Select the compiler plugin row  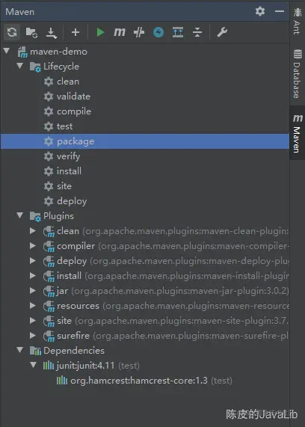coord(144,246)
